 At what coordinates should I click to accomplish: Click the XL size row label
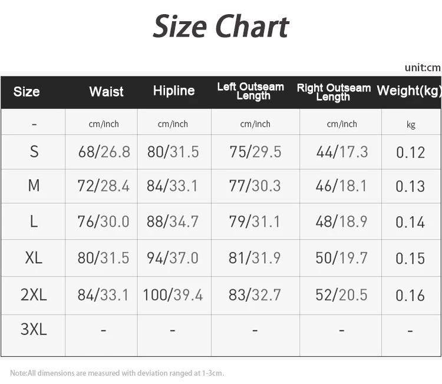[x=34, y=258]
